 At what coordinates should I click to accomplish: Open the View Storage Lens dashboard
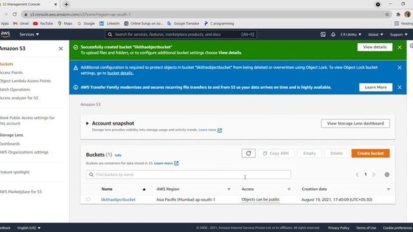point(356,123)
